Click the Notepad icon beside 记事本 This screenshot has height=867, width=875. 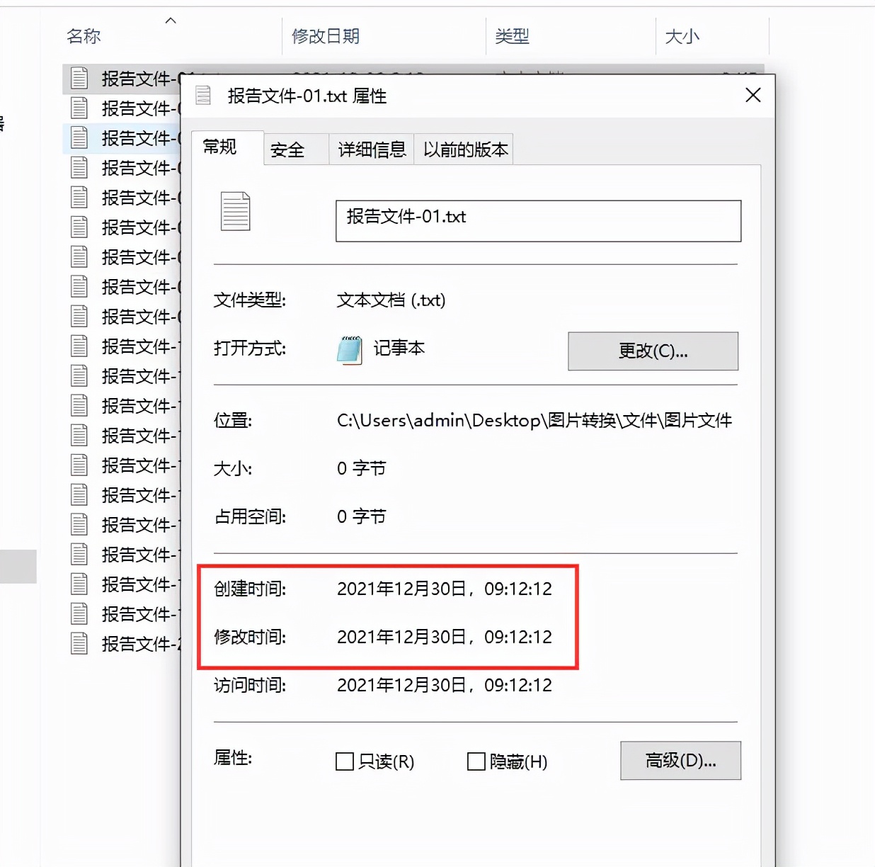pos(350,350)
